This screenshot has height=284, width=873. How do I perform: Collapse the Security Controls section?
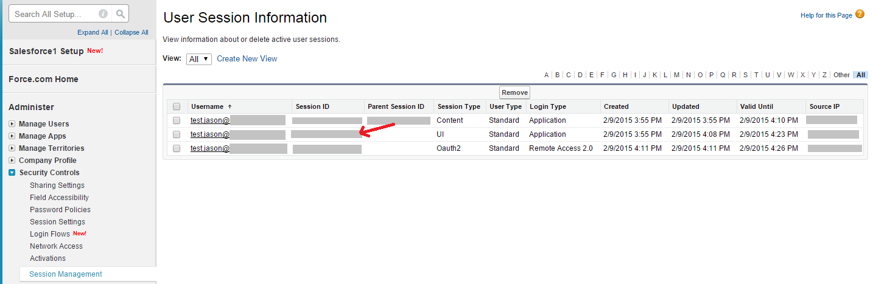pos(12,173)
